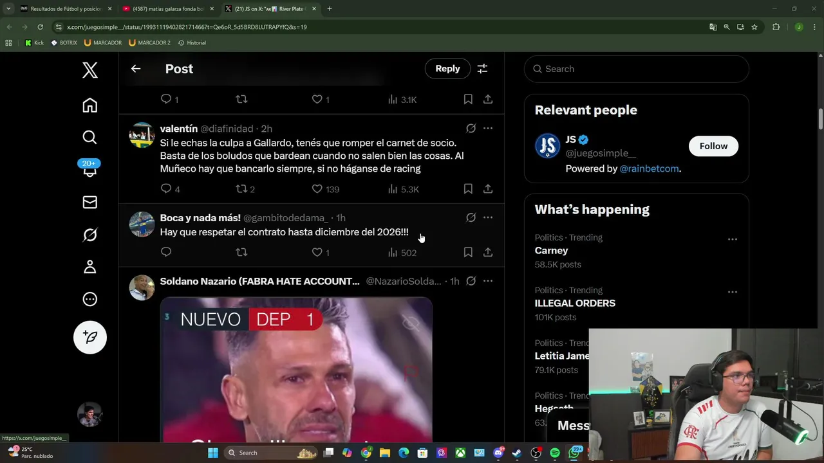Screen dimensions: 824x463
Task: Bookmark this page with star icon
Action: pyautogui.click(x=754, y=27)
